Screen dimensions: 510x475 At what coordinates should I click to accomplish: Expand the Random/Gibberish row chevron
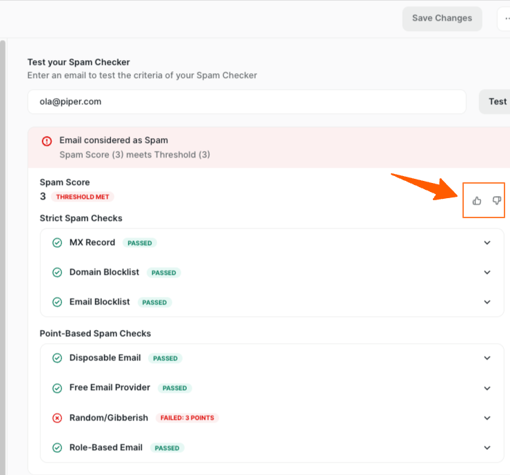point(487,418)
